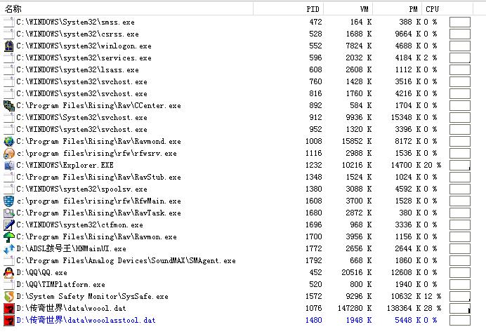Click the Ravmon.exe green umbrella icon
This screenshot has height=334, width=486.
9,236
